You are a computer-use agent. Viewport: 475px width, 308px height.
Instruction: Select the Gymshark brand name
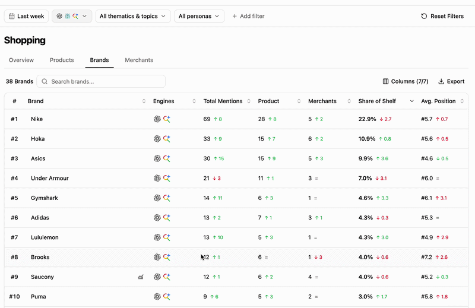[x=44, y=198]
